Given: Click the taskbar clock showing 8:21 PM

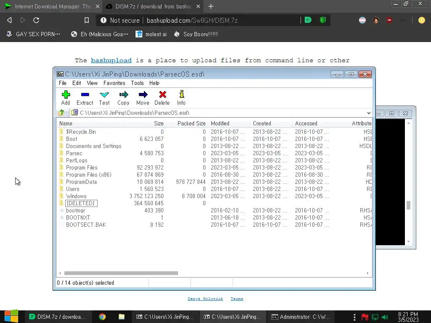Looking at the screenshot, I should (408, 317).
